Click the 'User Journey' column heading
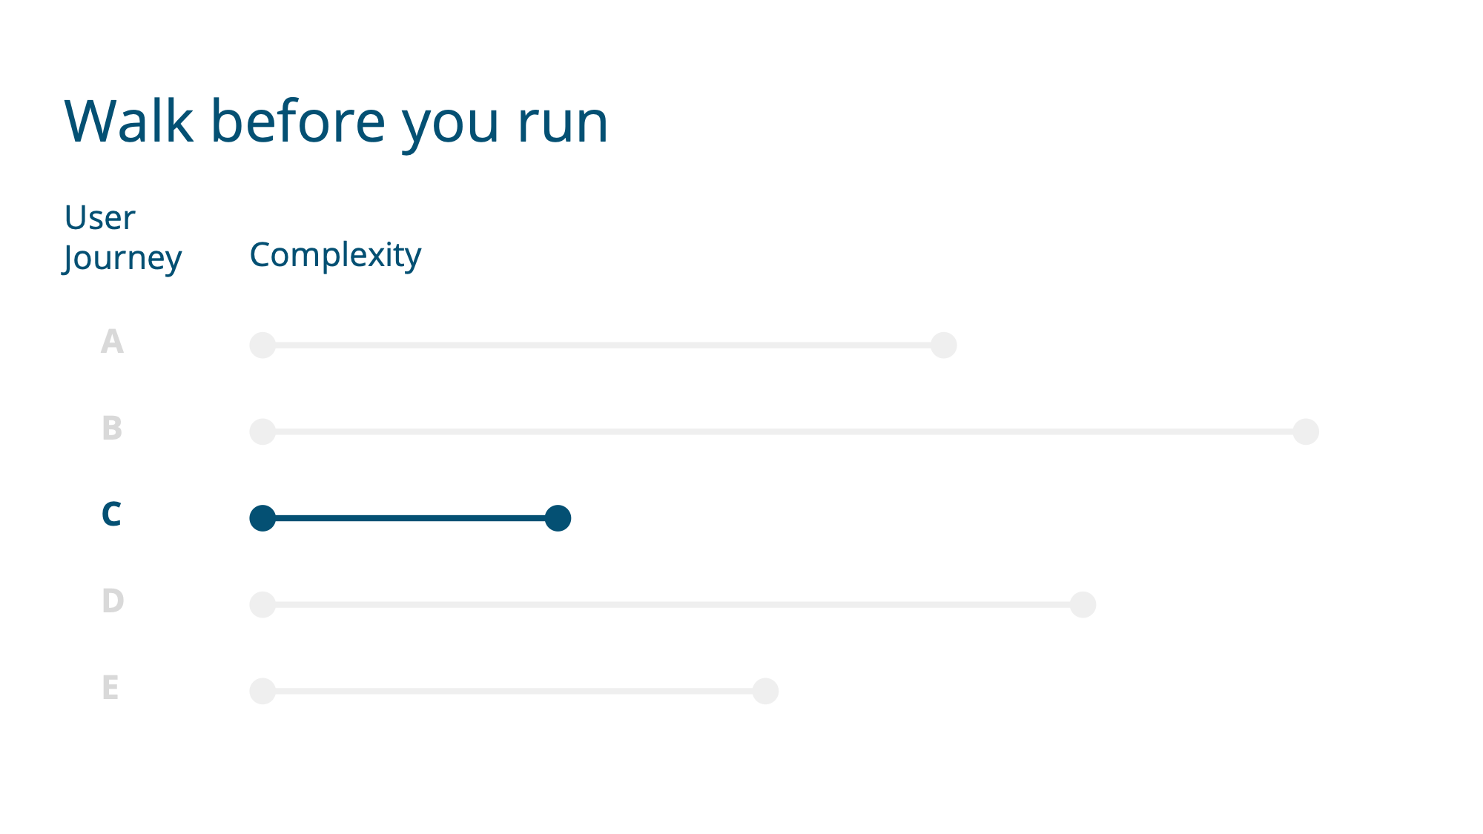 pyautogui.click(x=122, y=238)
